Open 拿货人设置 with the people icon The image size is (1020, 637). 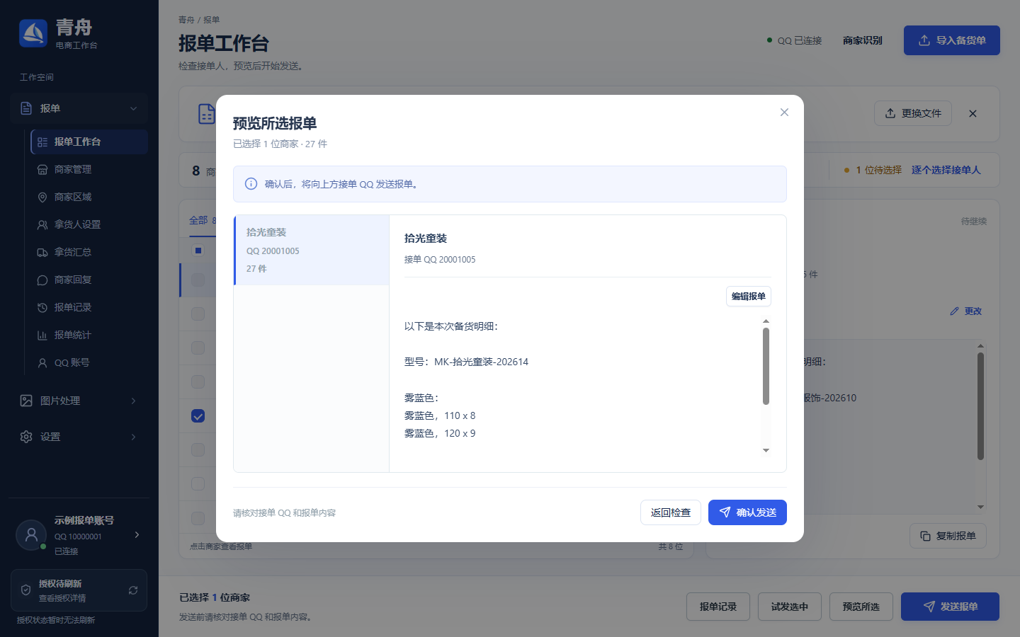click(x=89, y=224)
